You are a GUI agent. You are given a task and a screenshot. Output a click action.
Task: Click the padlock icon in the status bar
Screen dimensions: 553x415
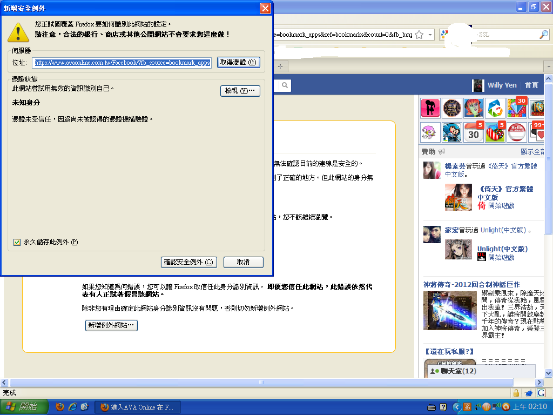[x=516, y=393]
